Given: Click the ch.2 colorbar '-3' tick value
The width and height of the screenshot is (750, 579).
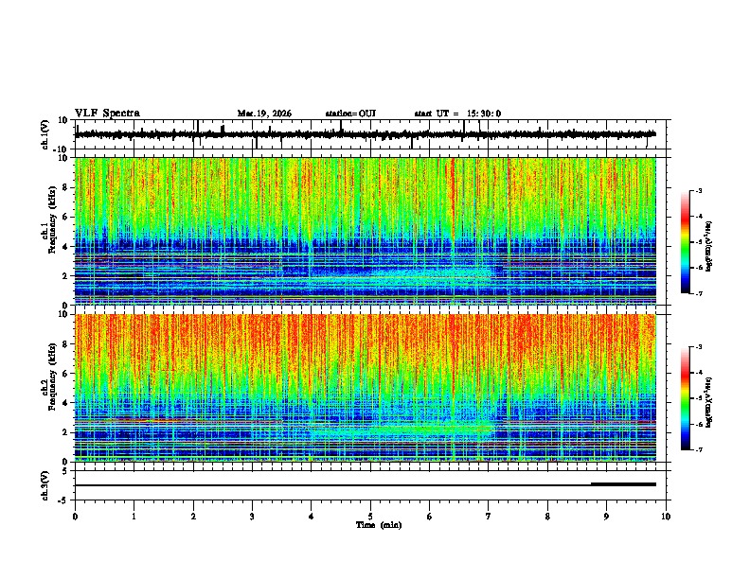Looking at the screenshot, I should tap(699, 347).
